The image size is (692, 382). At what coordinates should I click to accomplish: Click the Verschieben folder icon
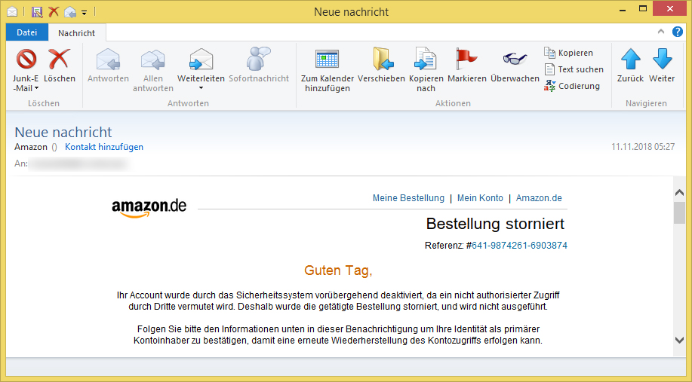tap(381, 60)
